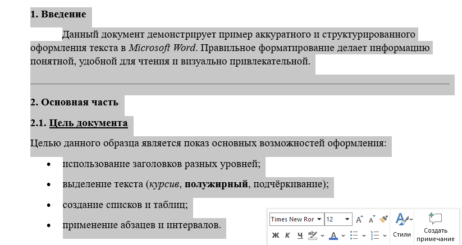Click the line starting 'Данный документ демонстрирует'
This screenshot has height=245, width=462.
(239, 35)
